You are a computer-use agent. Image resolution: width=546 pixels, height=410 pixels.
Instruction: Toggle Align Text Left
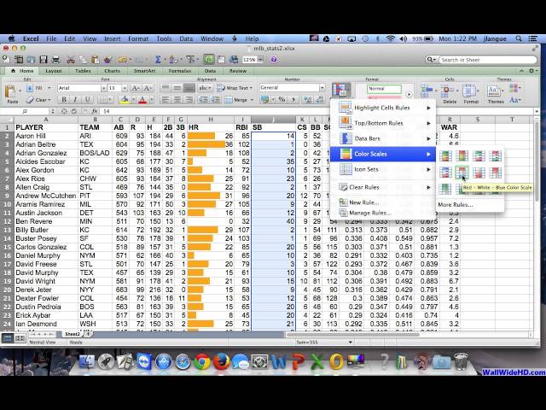pyautogui.click(x=166, y=100)
